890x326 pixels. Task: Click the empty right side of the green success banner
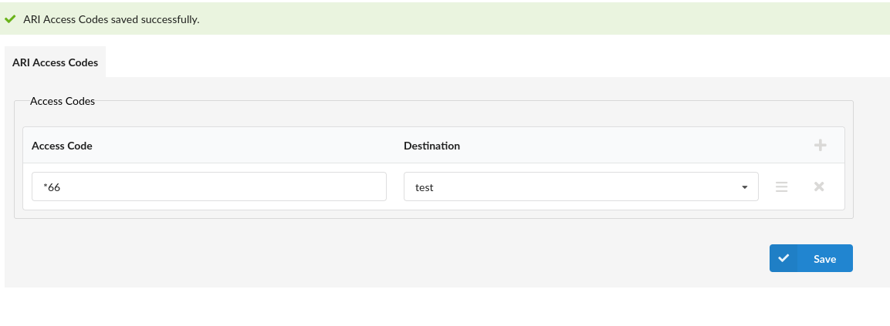(x=618, y=19)
